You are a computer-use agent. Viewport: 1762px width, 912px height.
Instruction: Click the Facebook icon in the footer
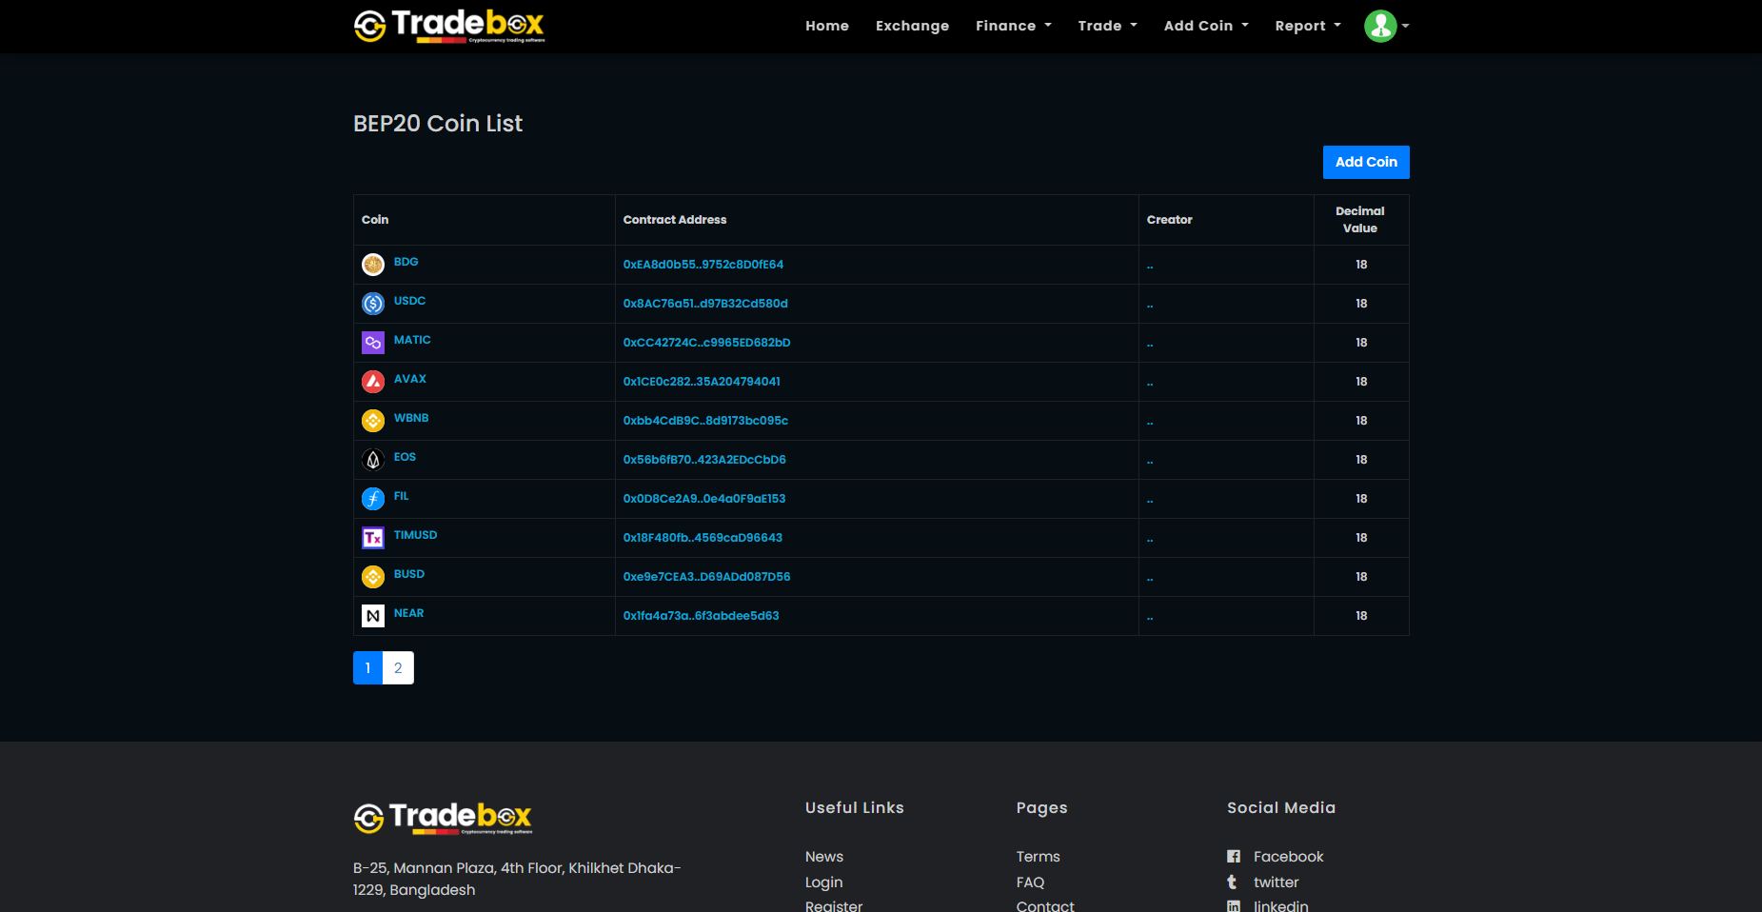click(x=1234, y=857)
